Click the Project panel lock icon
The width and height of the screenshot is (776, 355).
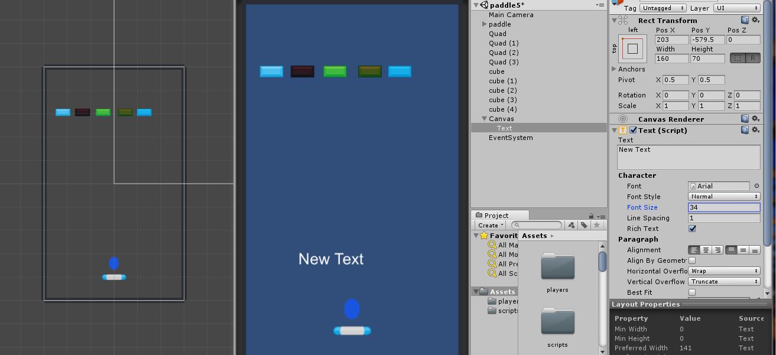(591, 214)
